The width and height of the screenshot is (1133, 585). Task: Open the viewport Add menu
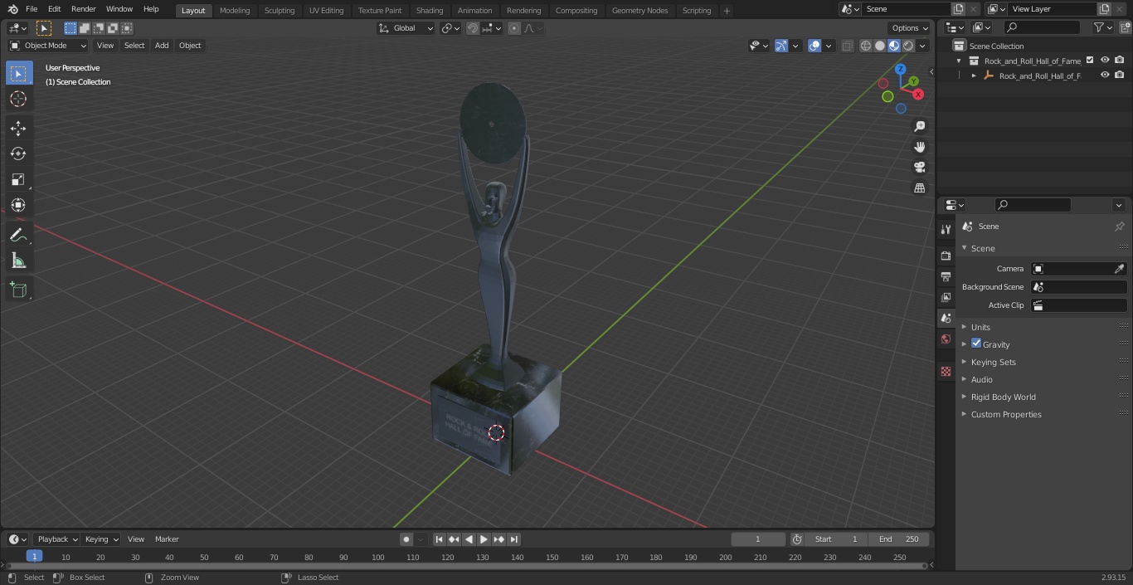[x=162, y=46]
